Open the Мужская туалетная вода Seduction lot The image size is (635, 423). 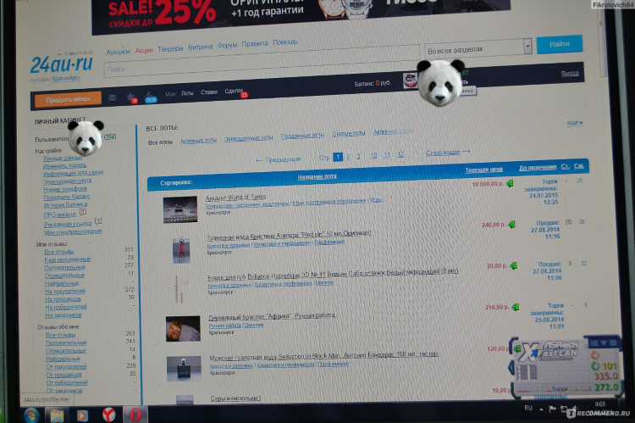tap(324, 355)
